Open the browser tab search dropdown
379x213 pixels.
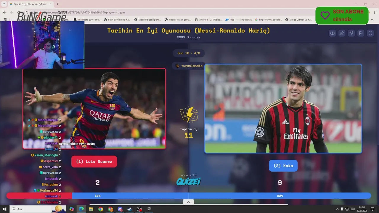pos(4,4)
